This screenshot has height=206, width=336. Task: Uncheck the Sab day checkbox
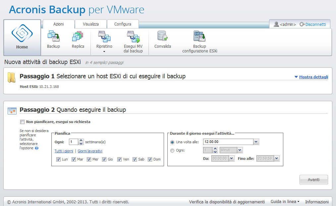(135, 160)
